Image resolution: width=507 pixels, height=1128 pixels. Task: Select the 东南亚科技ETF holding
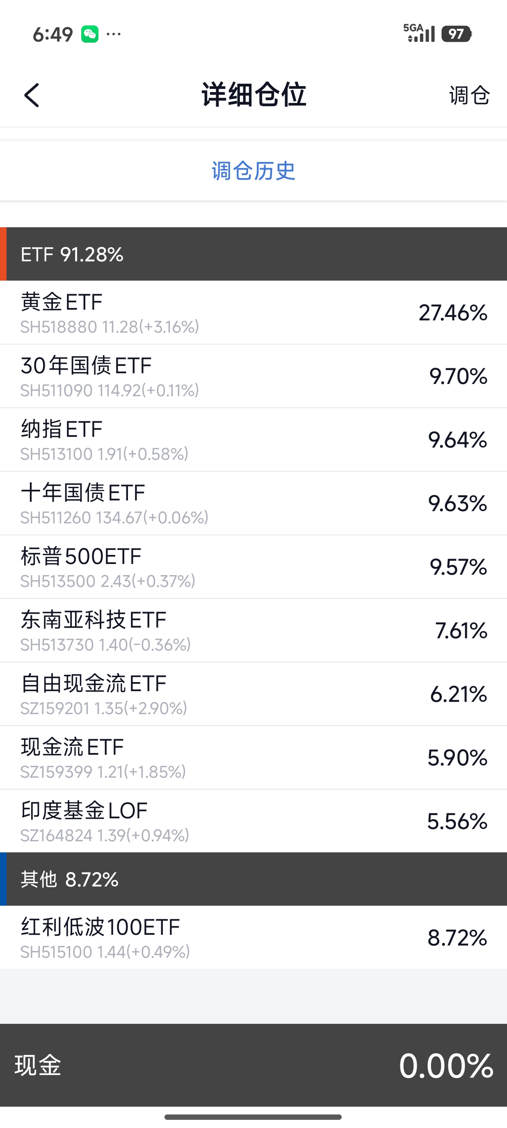tap(253, 630)
